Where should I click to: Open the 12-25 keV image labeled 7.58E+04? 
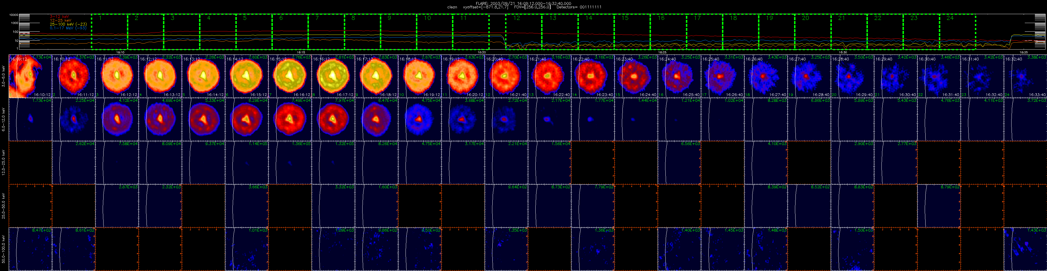[x=117, y=163]
